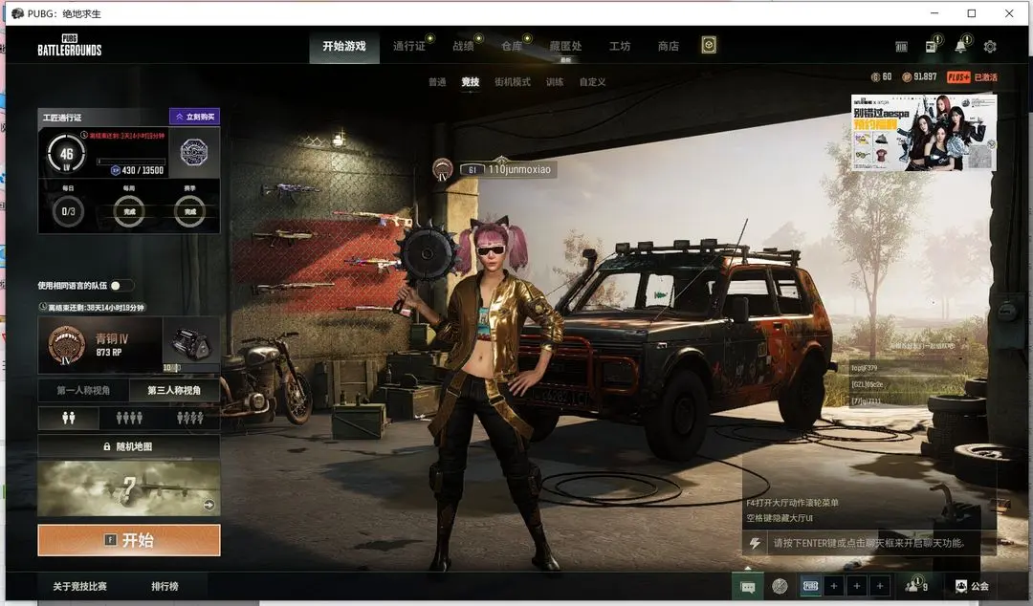Select the 自定义 sub-tab
This screenshot has height=606, width=1033.
[x=592, y=82]
